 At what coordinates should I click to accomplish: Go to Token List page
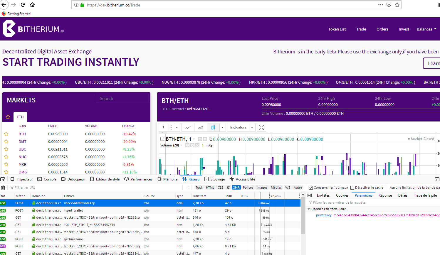pyautogui.click(x=337, y=29)
